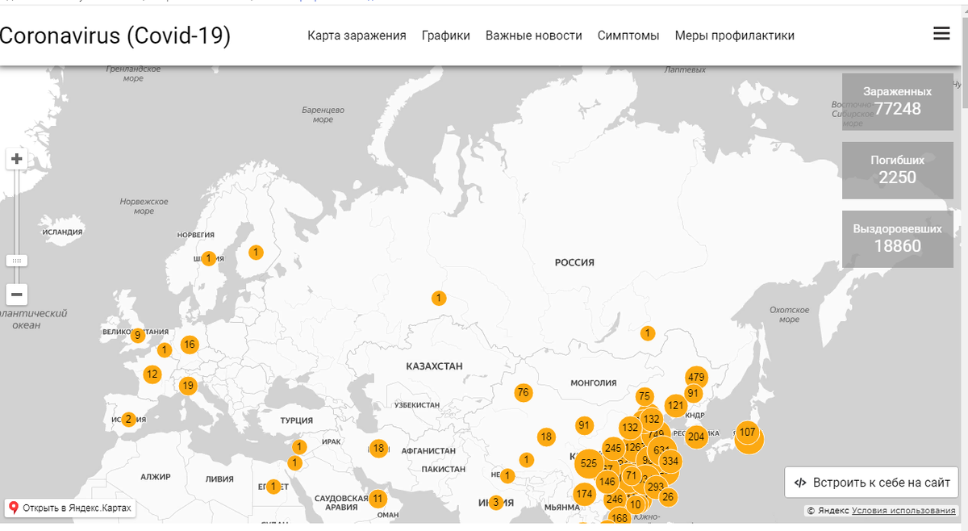Open the hamburger menu in the top right
The image size is (968, 531).
tap(941, 33)
